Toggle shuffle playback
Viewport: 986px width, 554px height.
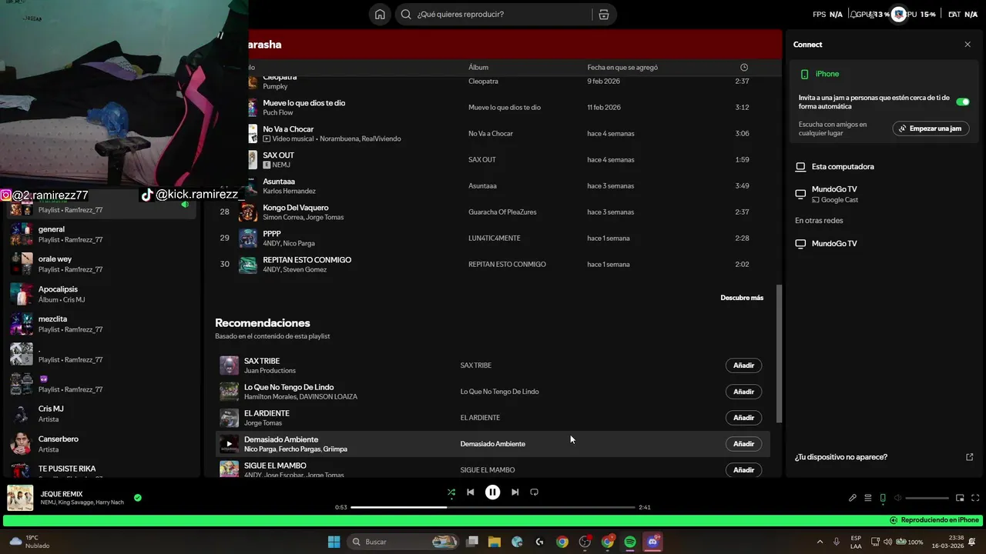[451, 492]
